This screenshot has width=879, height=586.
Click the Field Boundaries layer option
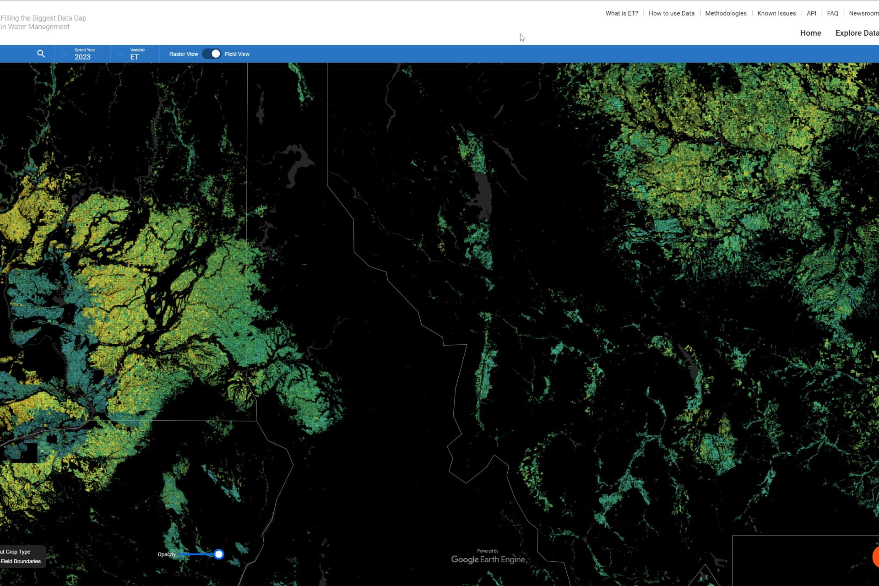coord(20,561)
